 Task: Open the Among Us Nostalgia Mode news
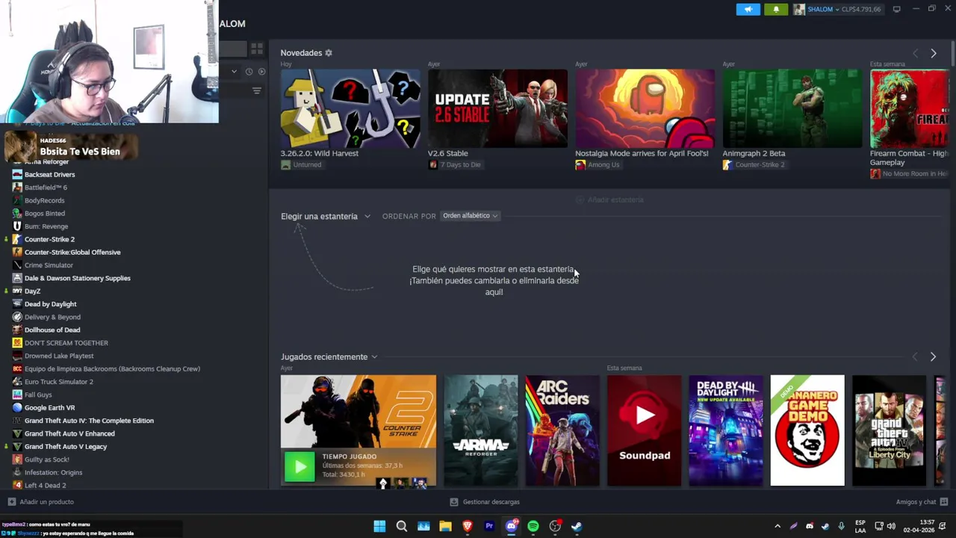coord(645,108)
